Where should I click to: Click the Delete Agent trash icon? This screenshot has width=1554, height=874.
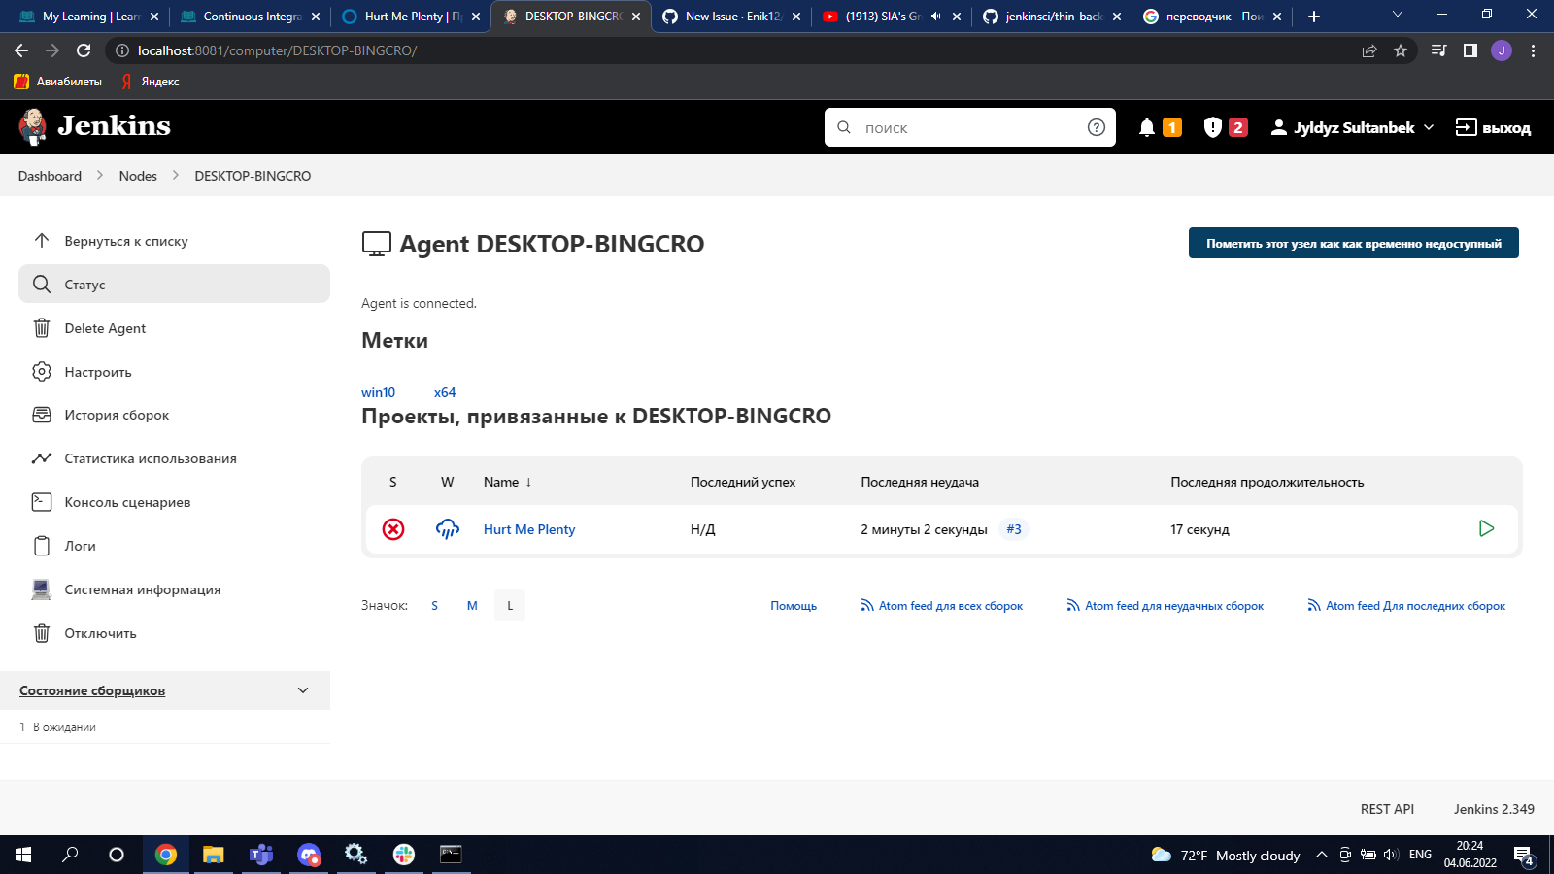coord(42,328)
